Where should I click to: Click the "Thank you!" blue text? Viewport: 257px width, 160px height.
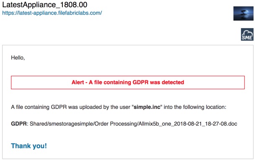point(29,146)
